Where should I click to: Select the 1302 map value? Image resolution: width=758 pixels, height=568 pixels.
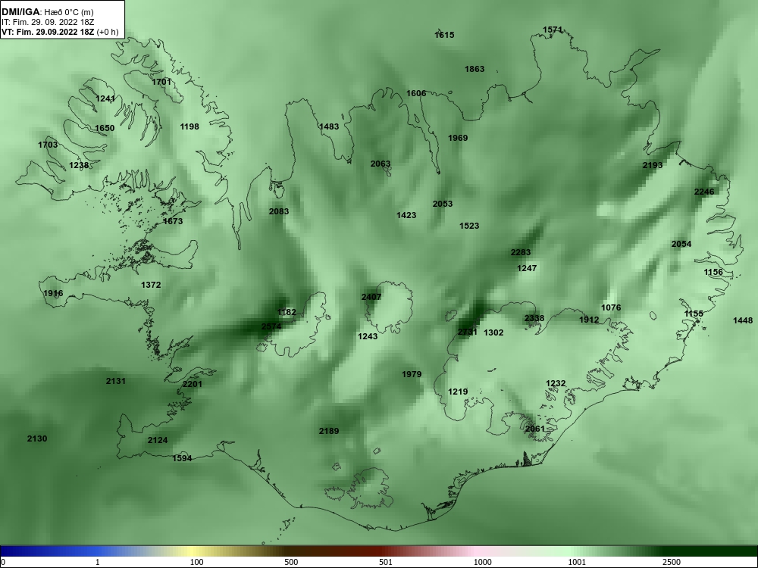[493, 332]
